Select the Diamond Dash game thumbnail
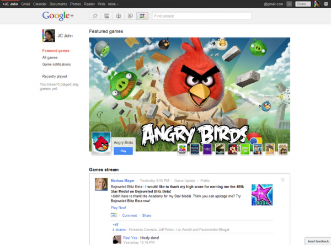 pos(182,149)
